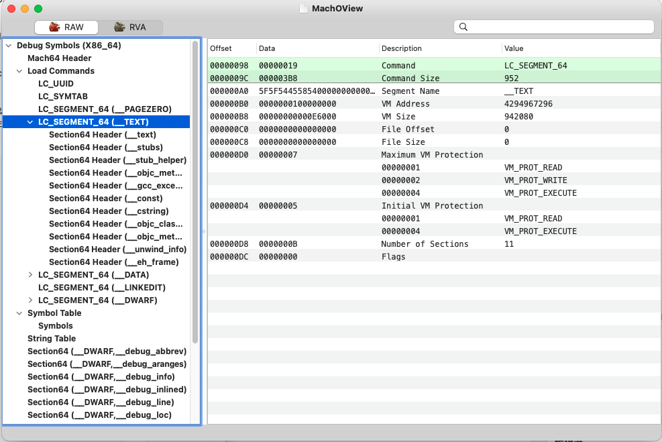Screen dimensions: 662x442
Task: Click the data cell 0000000B
Action: [278, 244]
